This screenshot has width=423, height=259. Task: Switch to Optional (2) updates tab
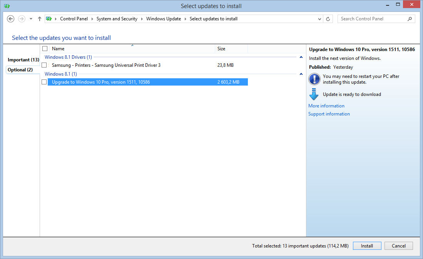pos(20,70)
